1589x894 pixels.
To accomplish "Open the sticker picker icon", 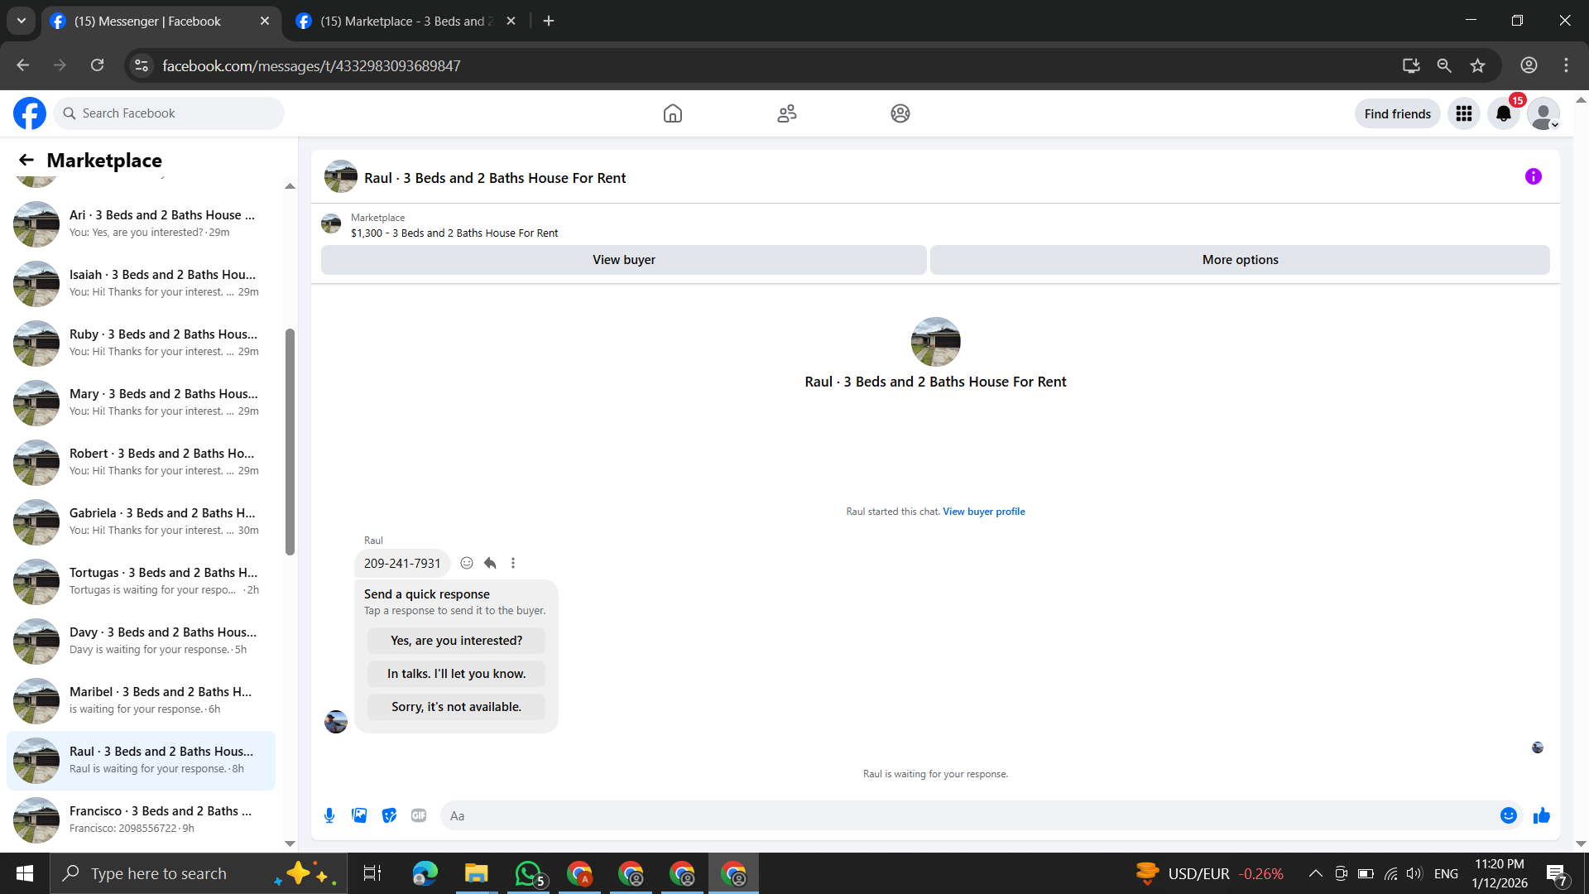I will [x=389, y=815].
